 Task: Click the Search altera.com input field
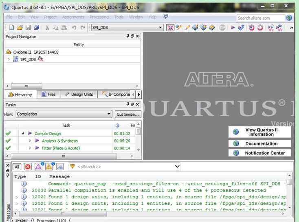[x=261, y=18]
